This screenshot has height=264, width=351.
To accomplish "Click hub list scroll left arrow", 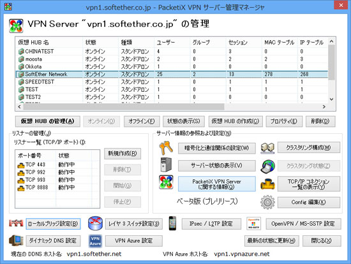I will click(x=20, y=106).
